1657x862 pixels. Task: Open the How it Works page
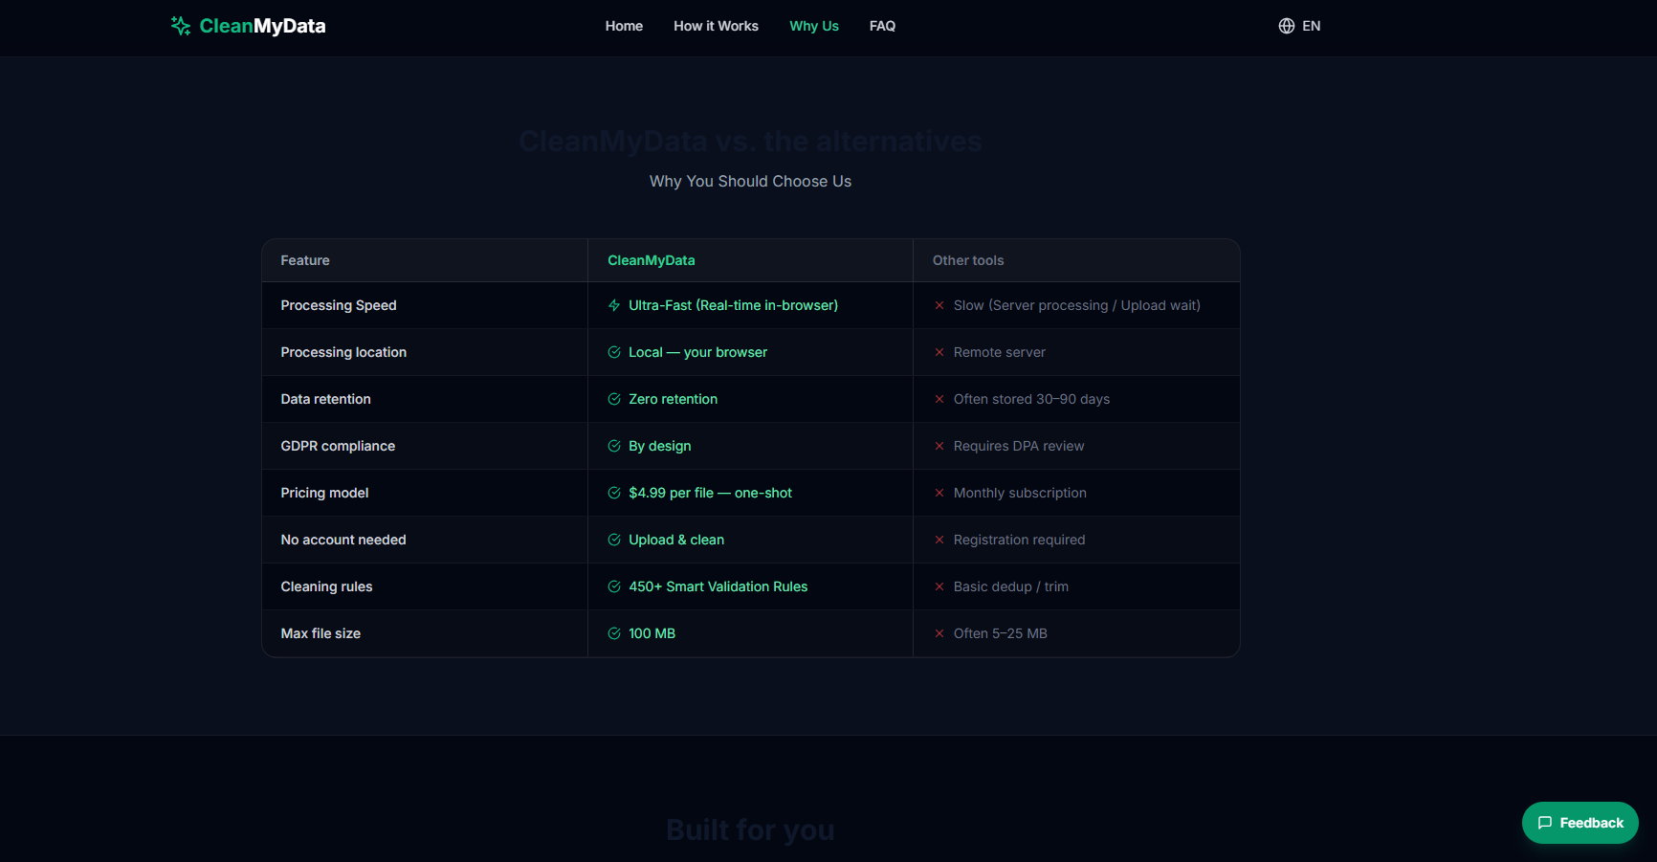point(716,26)
